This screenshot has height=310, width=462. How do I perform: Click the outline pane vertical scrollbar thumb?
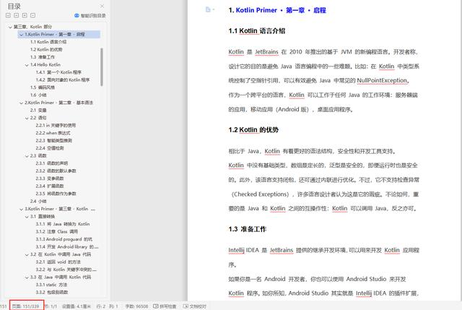click(102, 67)
